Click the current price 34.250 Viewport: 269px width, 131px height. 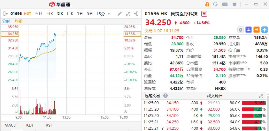(x=158, y=22)
